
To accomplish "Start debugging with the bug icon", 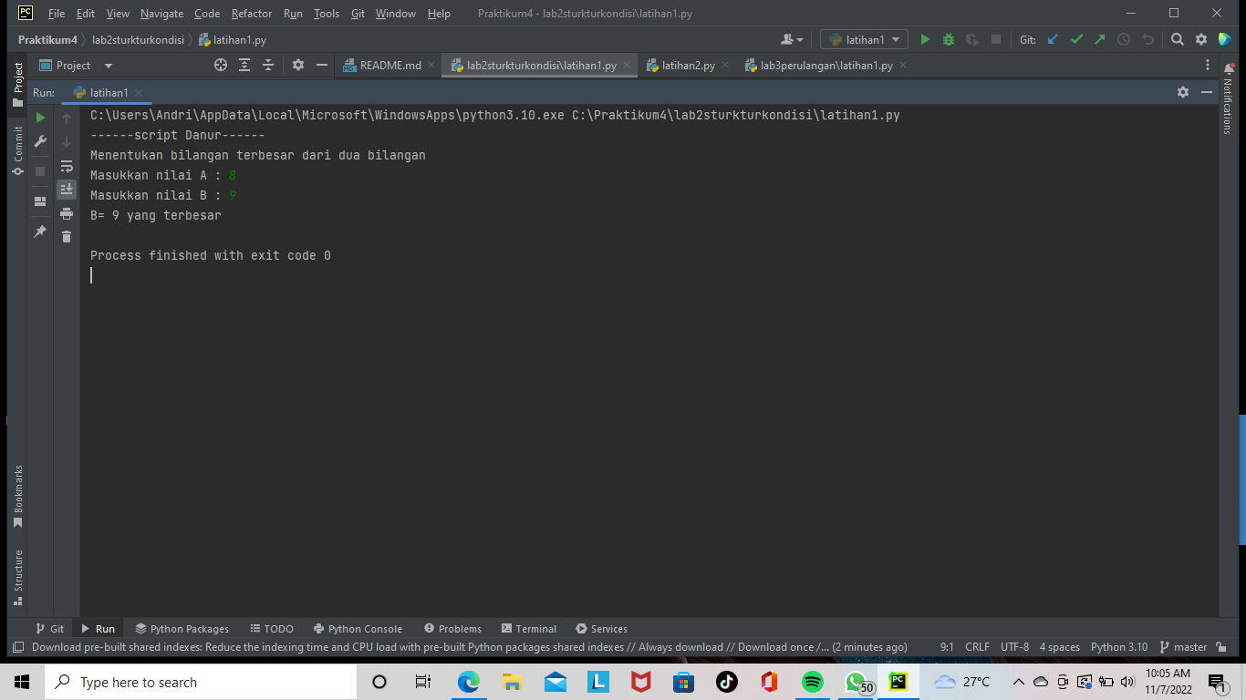I will tap(948, 40).
